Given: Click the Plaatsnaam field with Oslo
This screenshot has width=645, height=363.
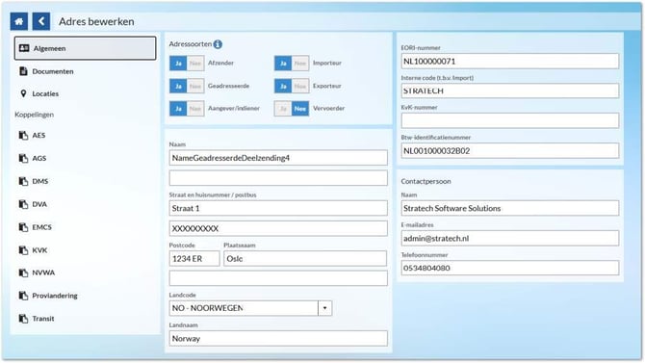Looking at the screenshot, I should tap(305, 258).
